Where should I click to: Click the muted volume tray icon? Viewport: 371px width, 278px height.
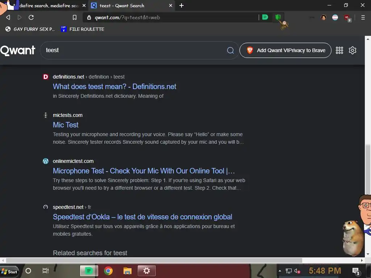coord(297,271)
